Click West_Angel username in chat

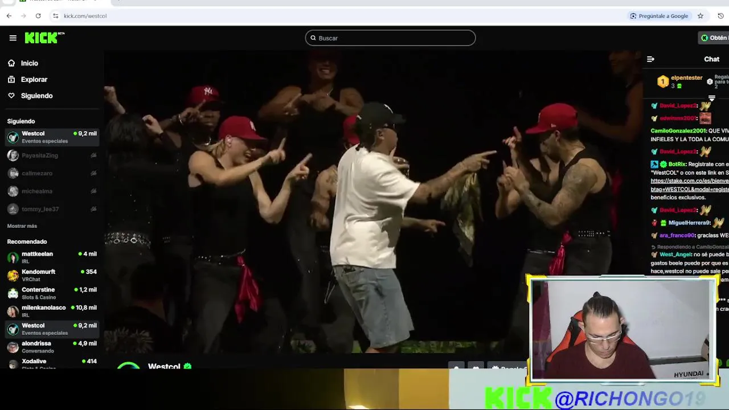[675, 255]
